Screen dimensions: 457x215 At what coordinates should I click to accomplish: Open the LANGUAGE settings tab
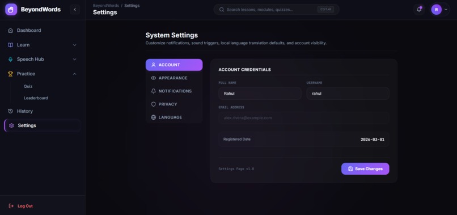174,117
